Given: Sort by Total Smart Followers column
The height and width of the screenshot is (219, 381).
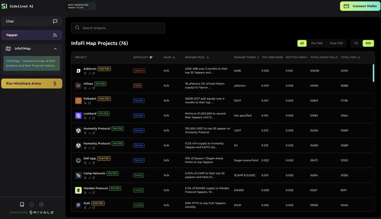Looking at the screenshot, I should [x=324, y=57].
